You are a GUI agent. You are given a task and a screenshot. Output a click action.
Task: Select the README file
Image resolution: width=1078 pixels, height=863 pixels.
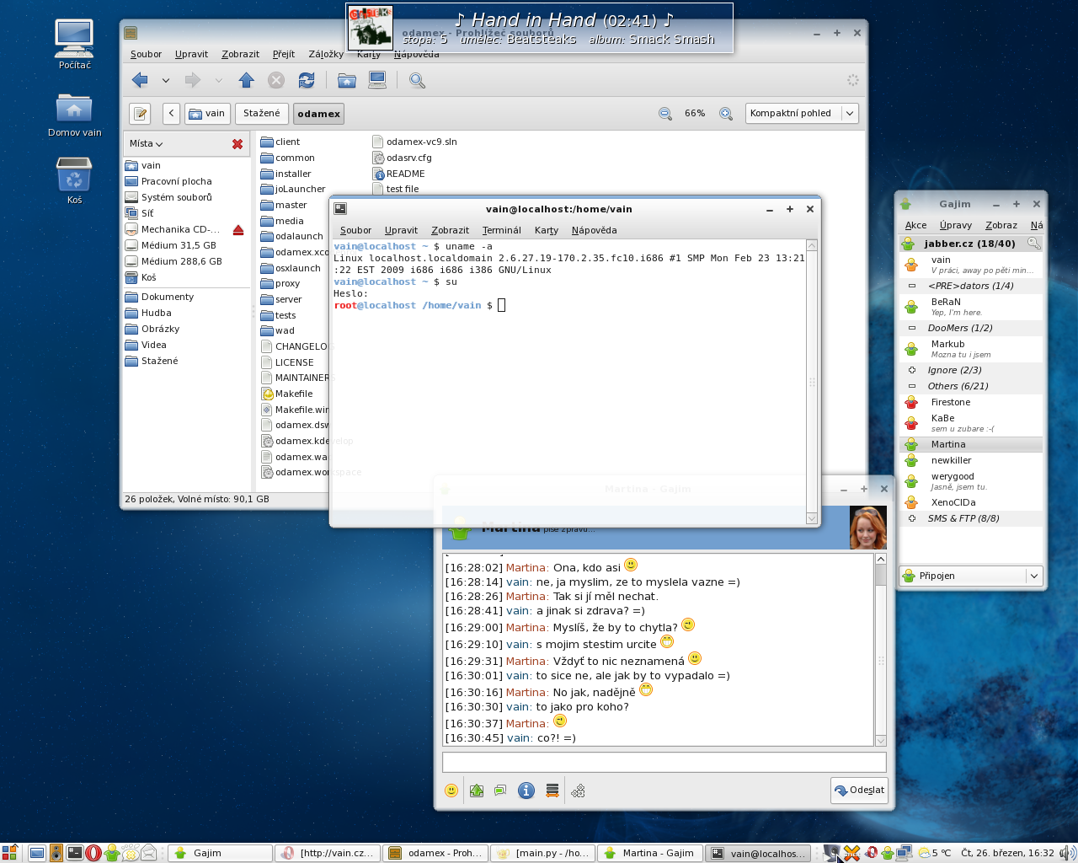pos(398,174)
